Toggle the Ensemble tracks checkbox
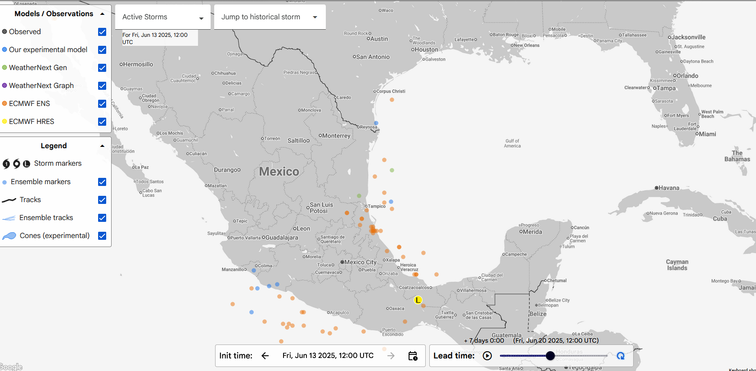Viewport: 756px width, 371px height. point(102,218)
